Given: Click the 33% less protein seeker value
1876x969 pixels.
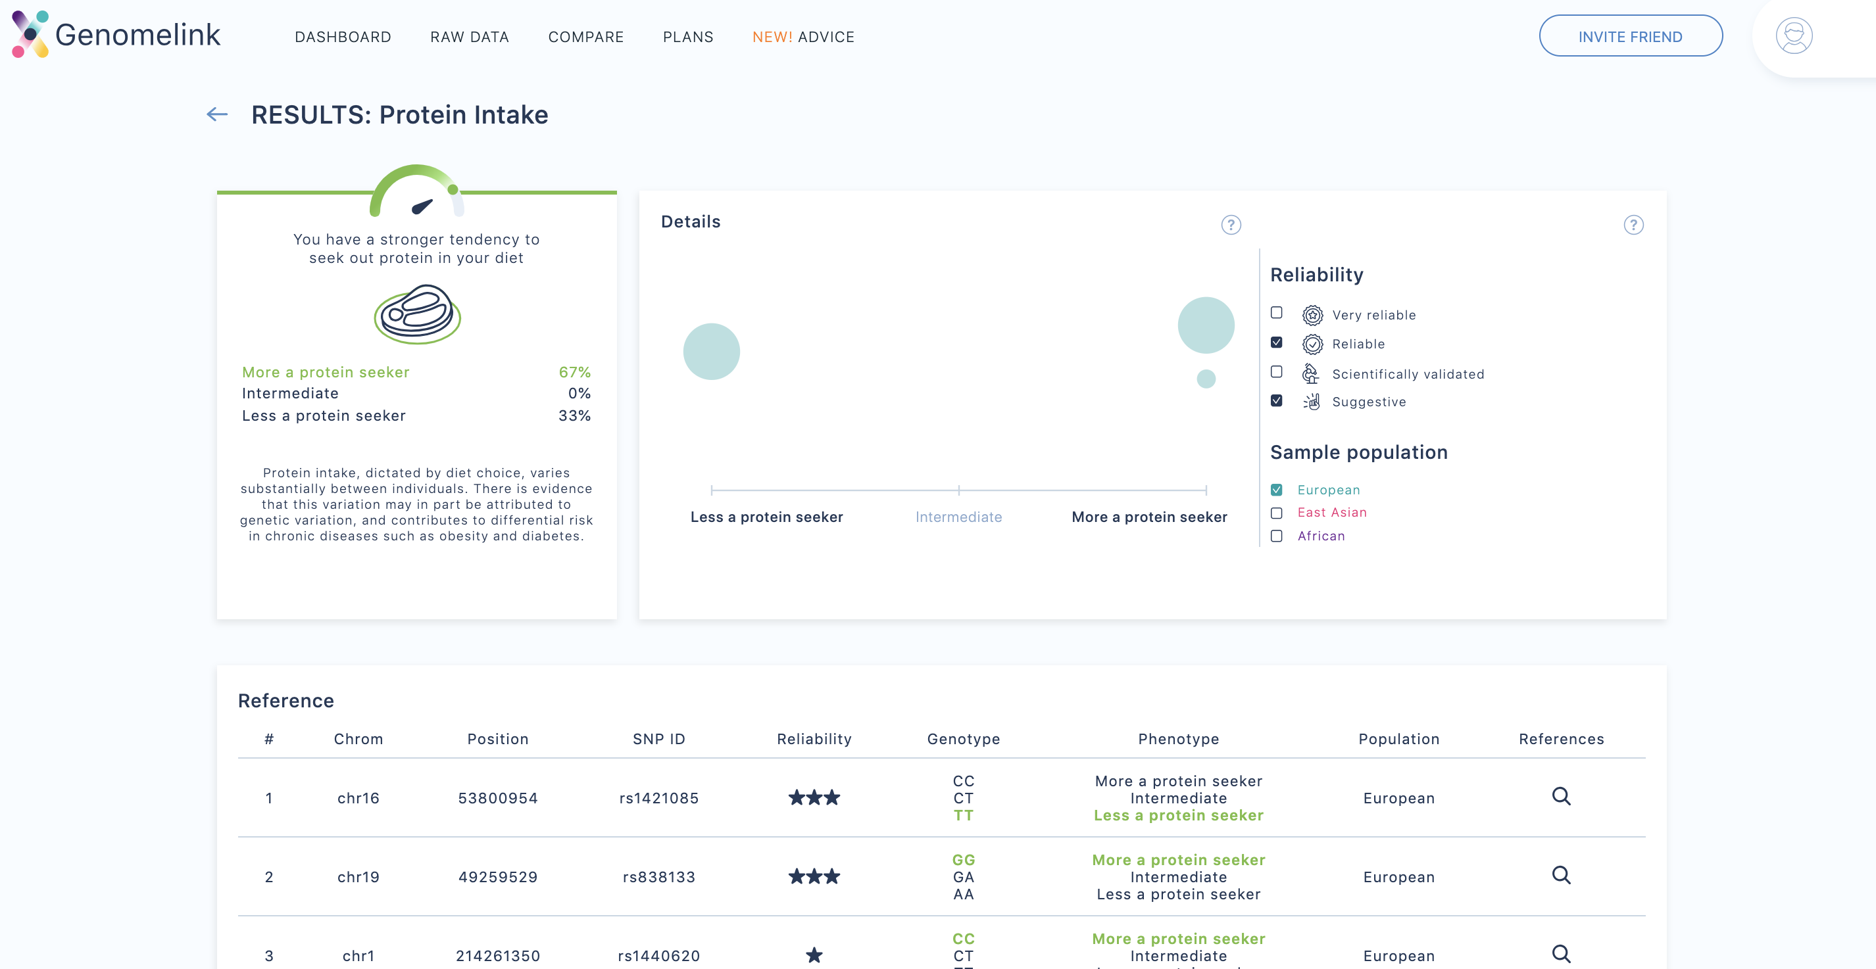Looking at the screenshot, I should (575, 415).
